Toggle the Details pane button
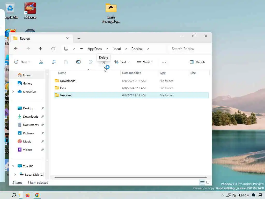 point(197,62)
